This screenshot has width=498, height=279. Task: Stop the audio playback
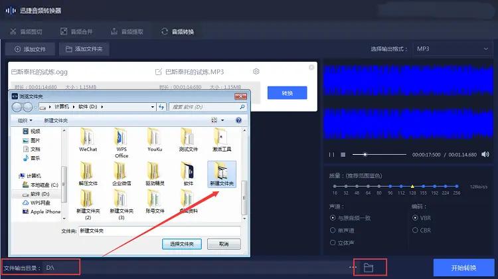pos(343,154)
